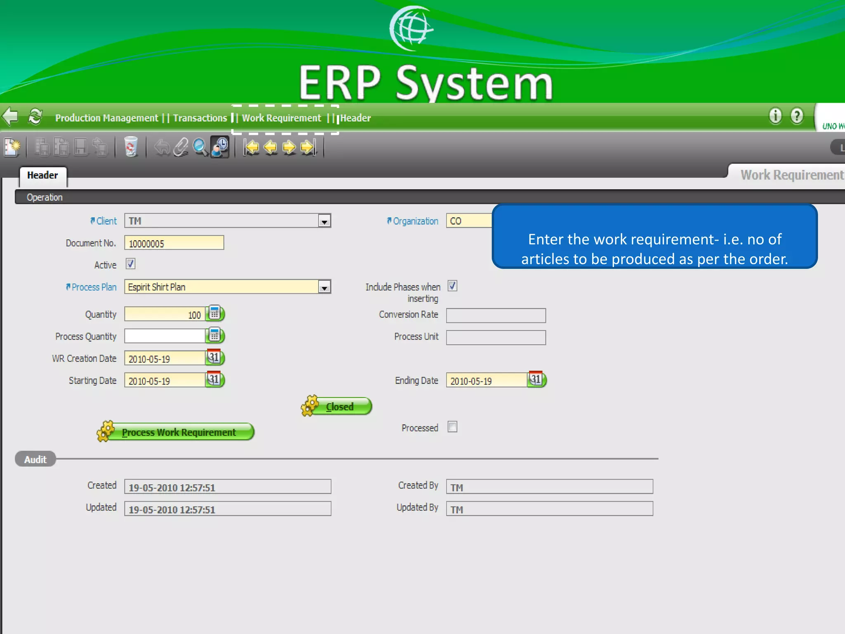
Task: Go to next record arrow icon
Action: click(x=289, y=147)
